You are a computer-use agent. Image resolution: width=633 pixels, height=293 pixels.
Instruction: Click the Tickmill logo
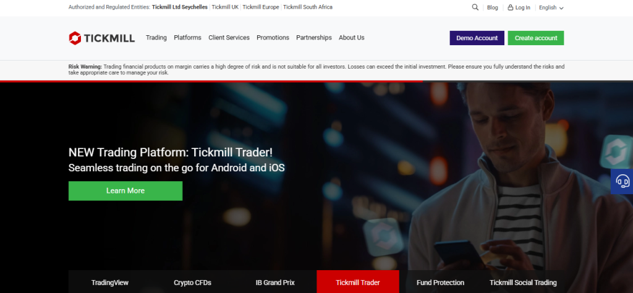(102, 38)
